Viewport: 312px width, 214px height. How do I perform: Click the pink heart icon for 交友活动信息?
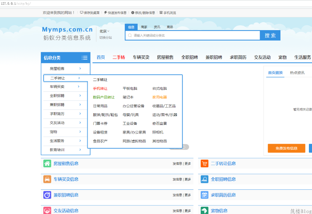(47, 211)
